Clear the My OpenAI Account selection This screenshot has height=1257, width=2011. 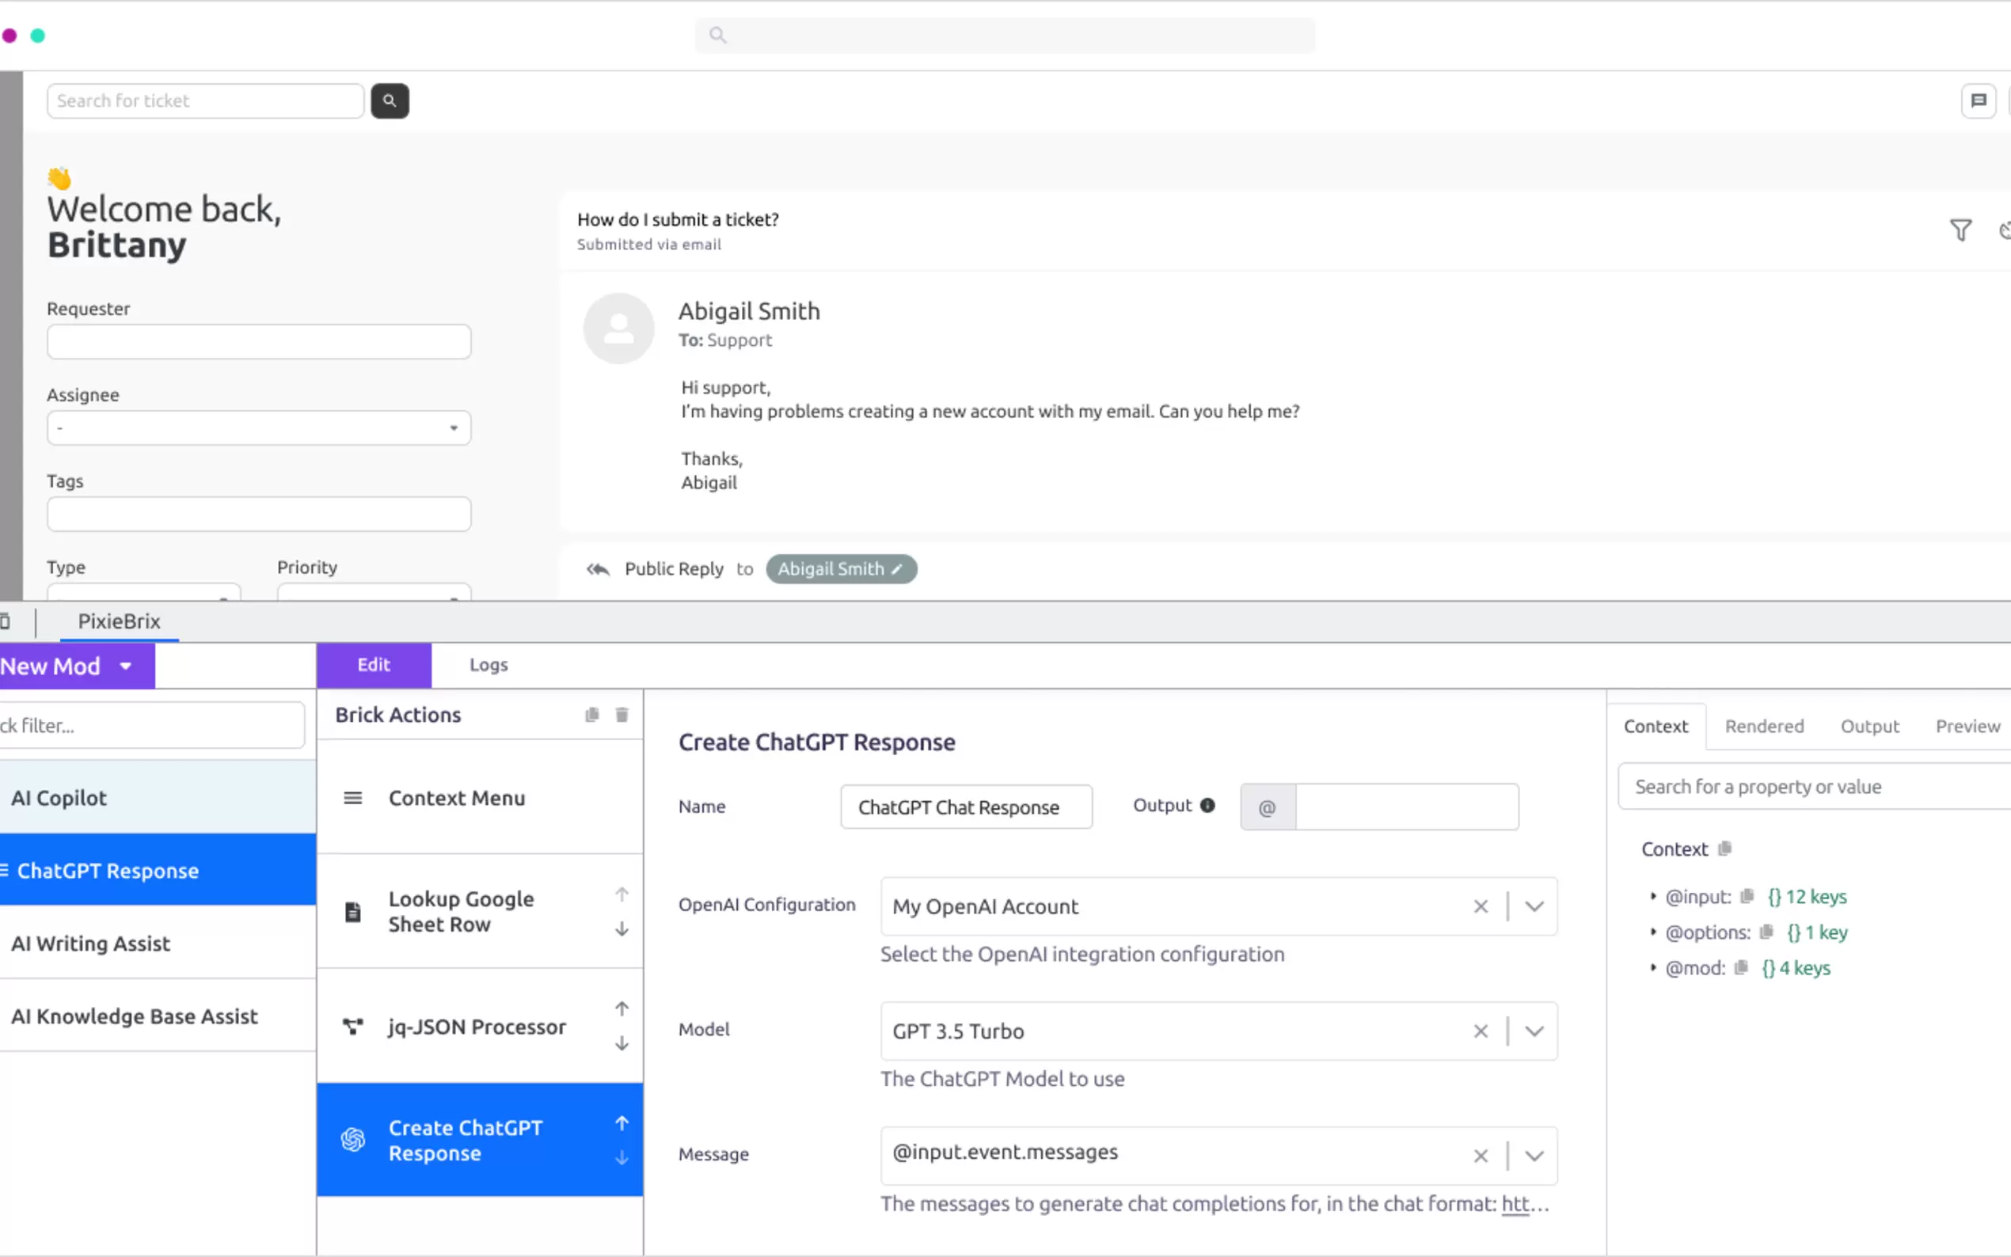1481,907
